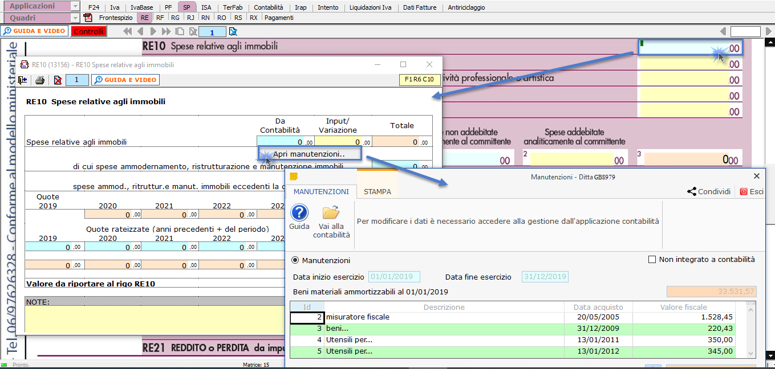Viewport: 775px width, 369px height.
Task: Open the Liquidazioni Iva tab
Action: click(x=371, y=7)
